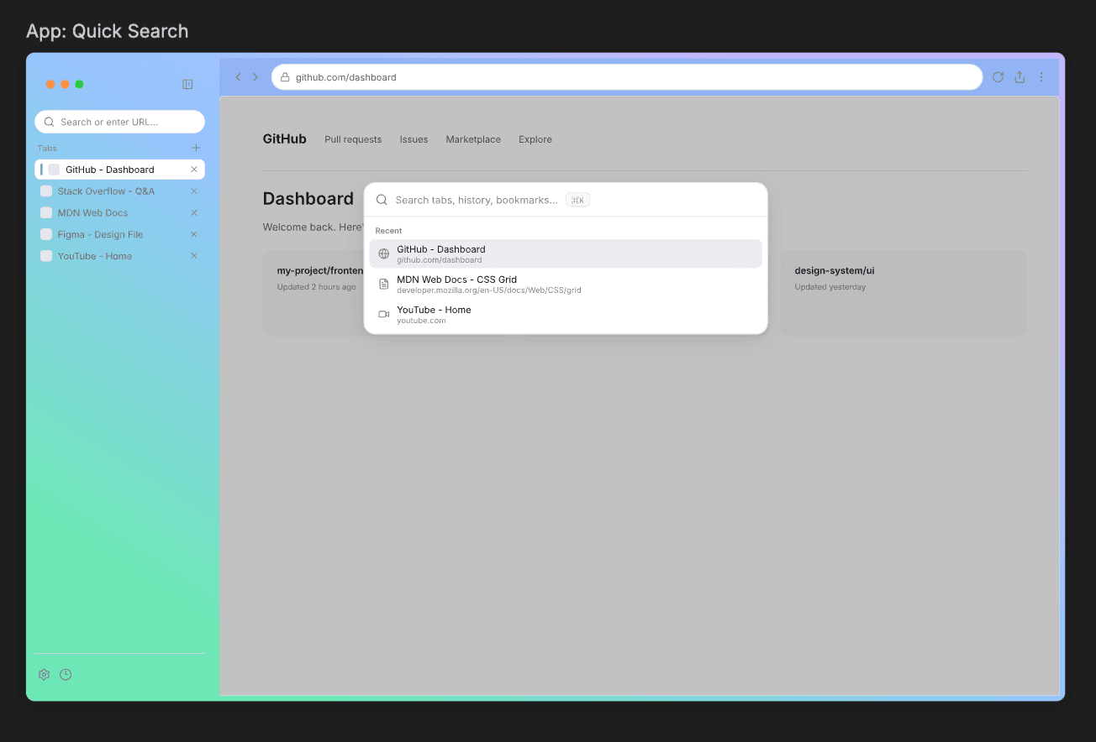Viewport: 1096px width, 742px height.
Task: Close the Figma - Design File tab
Action: pos(193,234)
